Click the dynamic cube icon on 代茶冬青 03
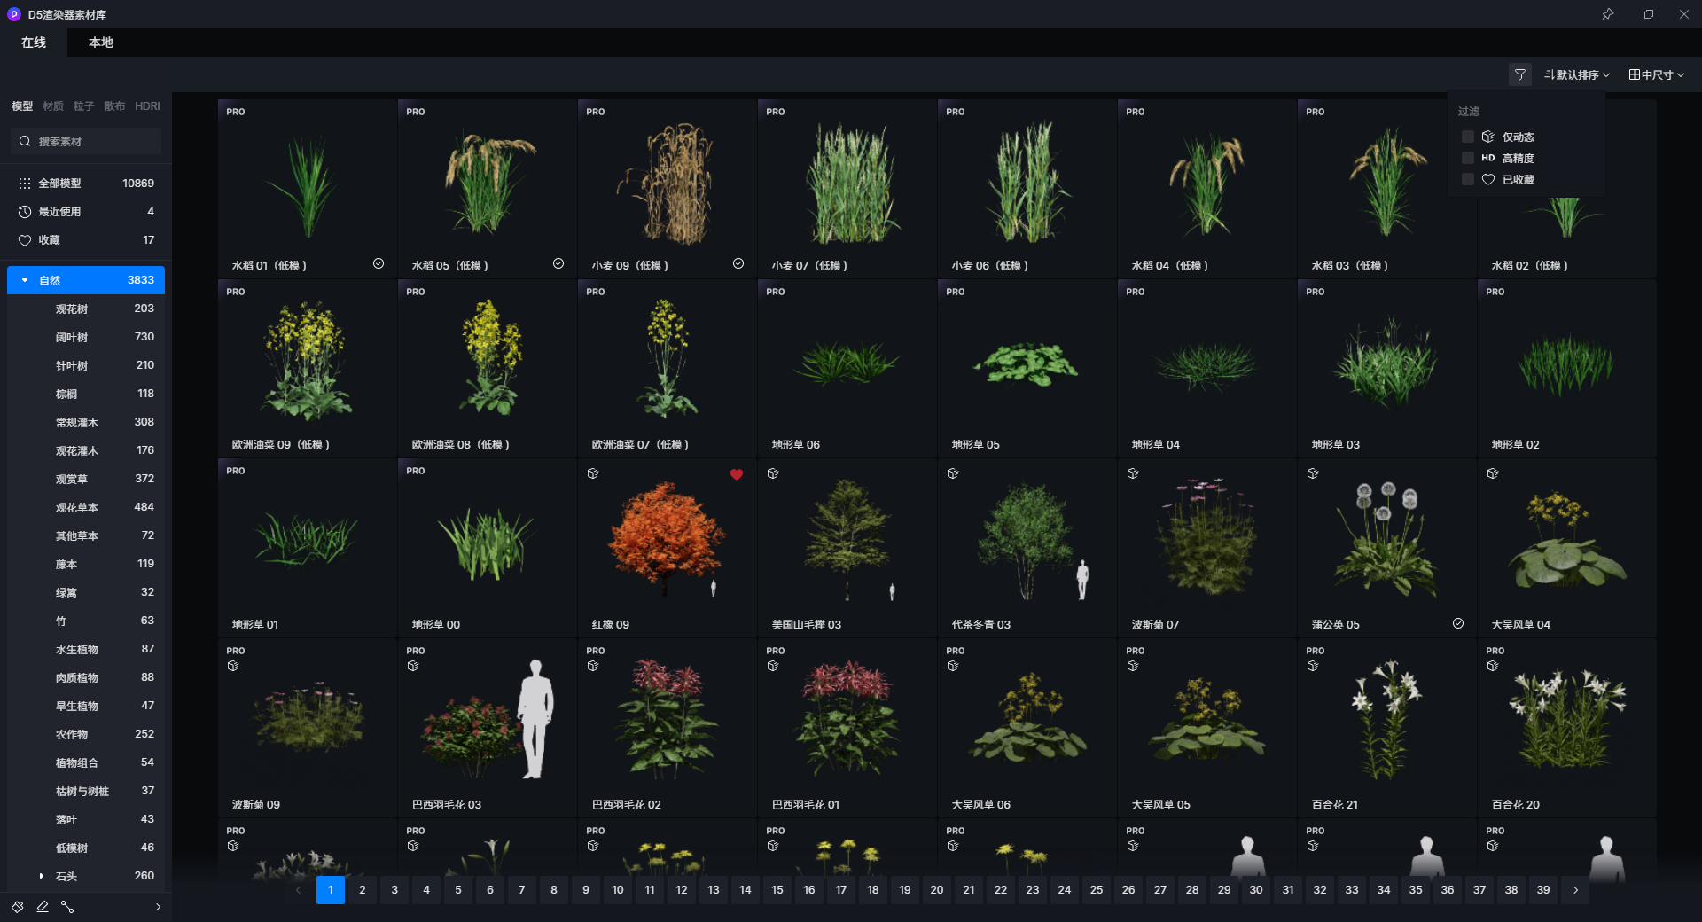Viewport: 1702px width, 922px height. click(x=953, y=473)
